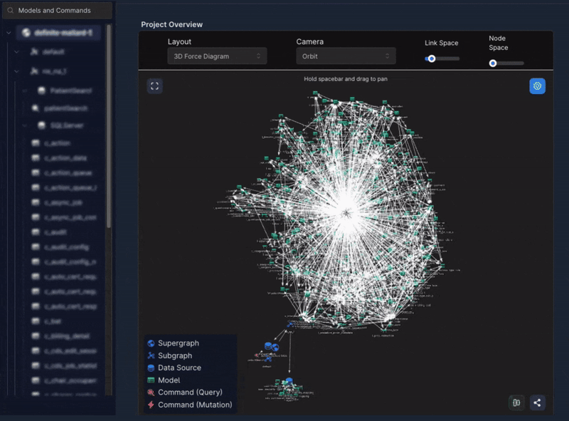Click the Supergraph globe icon in legend
This screenshot has height=421, width=569.
click(x=151, y=343)
